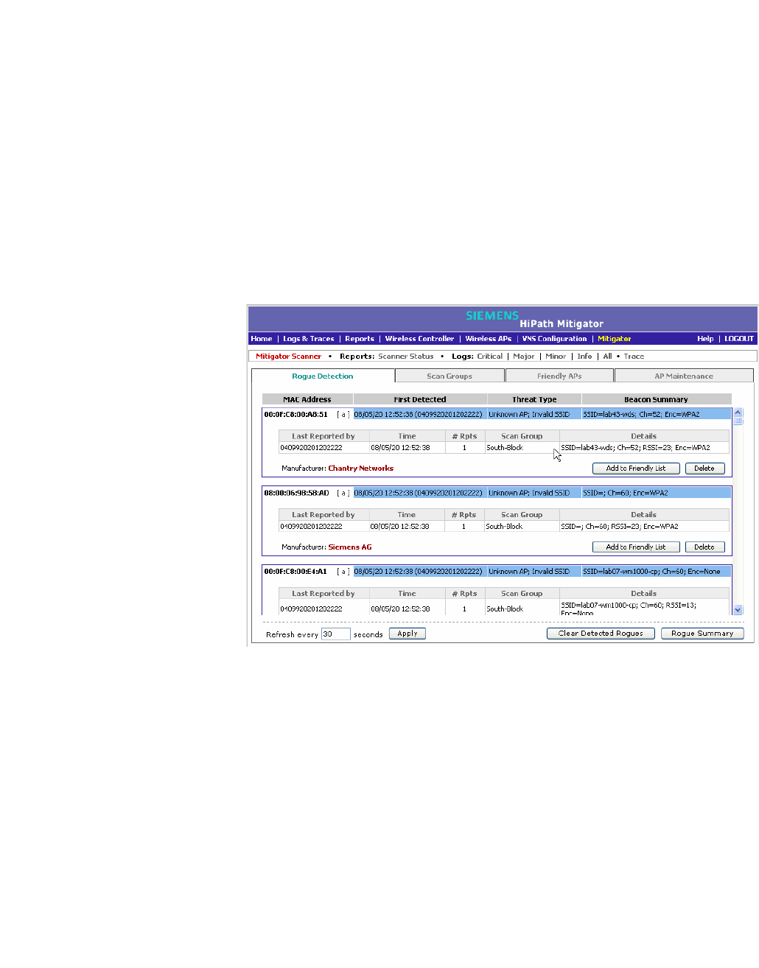Click the Apply button
This screenshot has height=968, width=759.
(x=408, y=634)
